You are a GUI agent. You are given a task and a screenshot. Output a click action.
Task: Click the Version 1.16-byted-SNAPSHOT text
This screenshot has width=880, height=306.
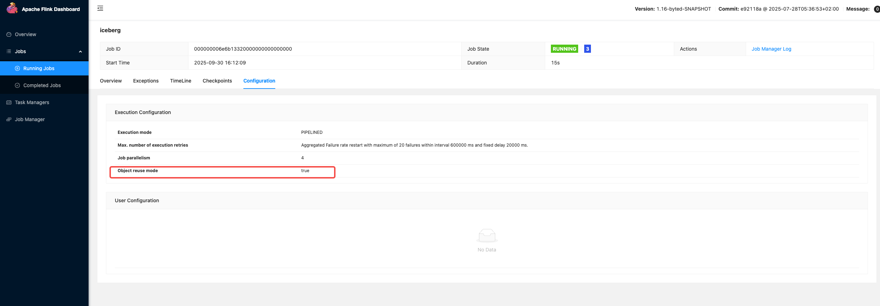pyautogui.click(x=673, y=9)
